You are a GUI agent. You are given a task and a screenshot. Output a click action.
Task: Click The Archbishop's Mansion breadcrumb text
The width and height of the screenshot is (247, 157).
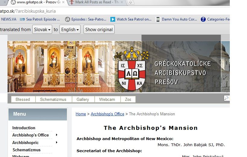click(152, 114)
